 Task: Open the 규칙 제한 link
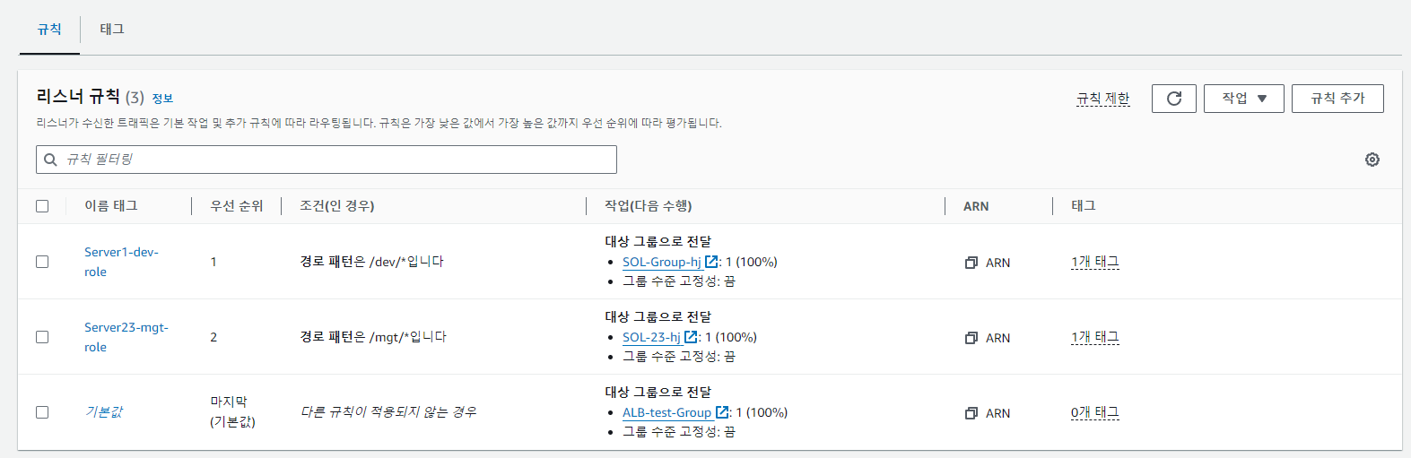[1103, 99]
